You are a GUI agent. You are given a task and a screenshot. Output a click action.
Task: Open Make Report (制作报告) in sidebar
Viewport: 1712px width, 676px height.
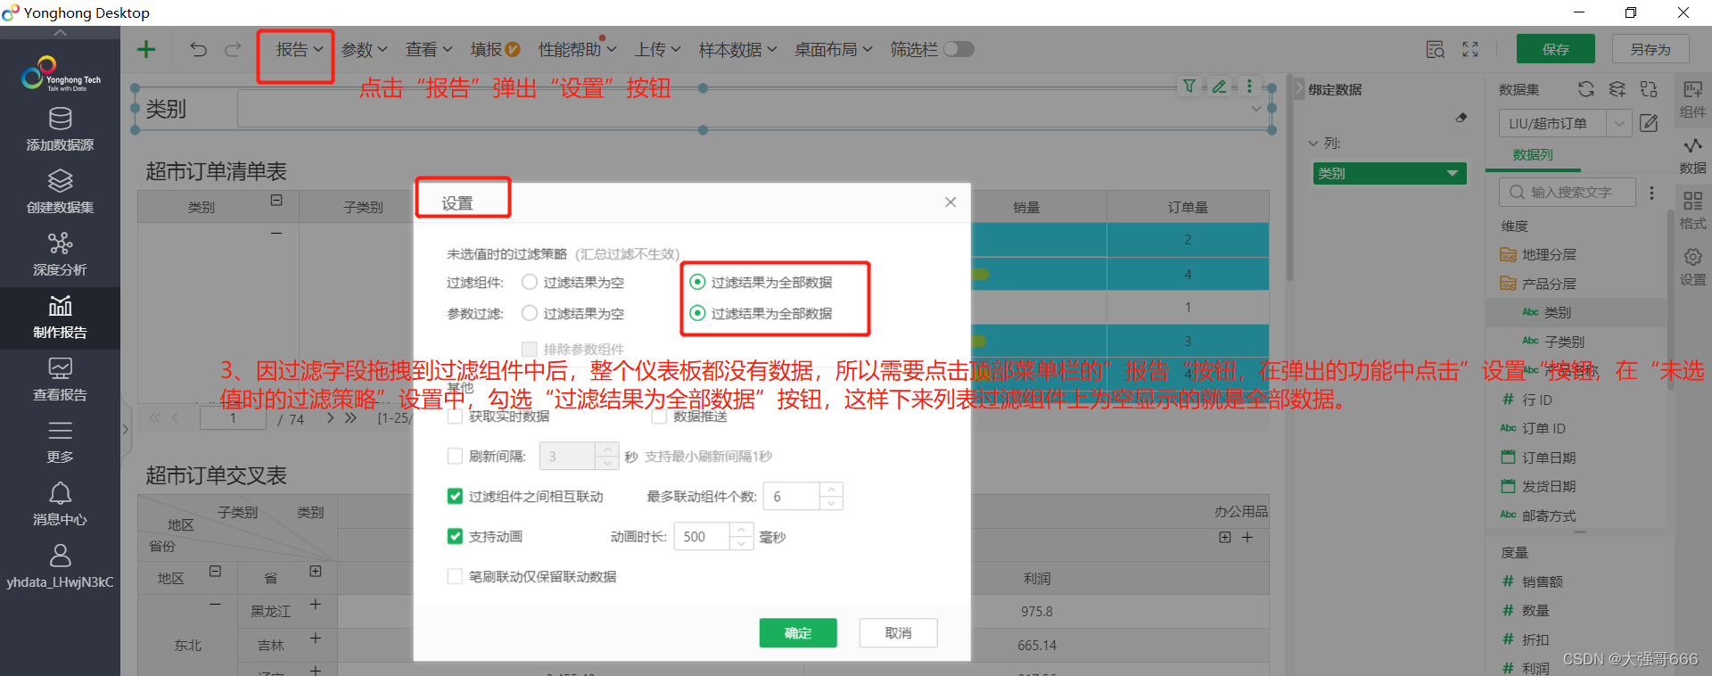click(x=60, y=317)
